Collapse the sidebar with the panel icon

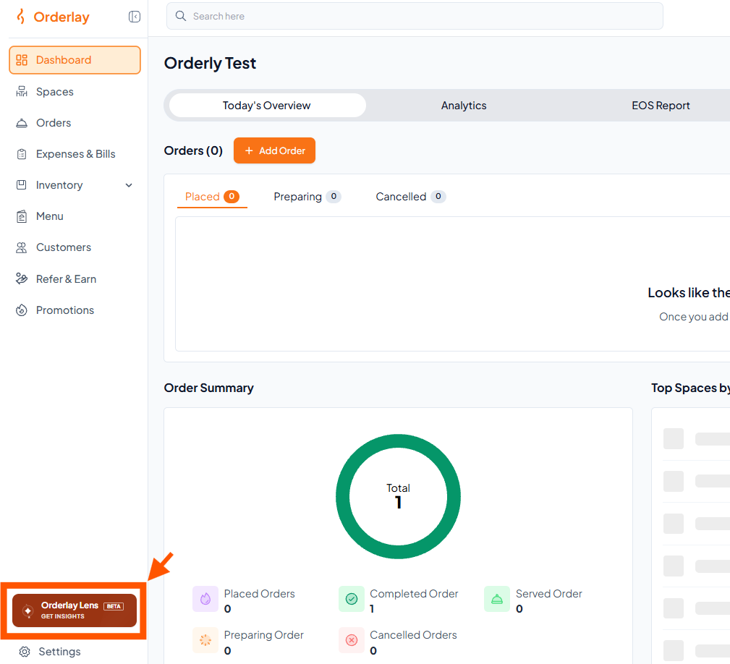[135, 17]
